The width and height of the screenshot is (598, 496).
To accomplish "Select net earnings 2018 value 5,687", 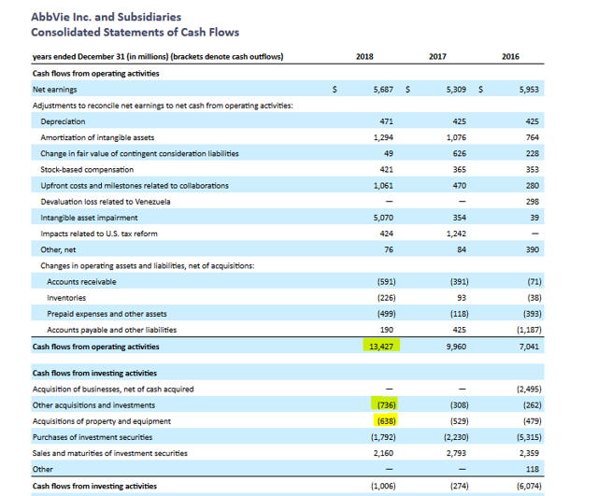I will click(383, 90).
